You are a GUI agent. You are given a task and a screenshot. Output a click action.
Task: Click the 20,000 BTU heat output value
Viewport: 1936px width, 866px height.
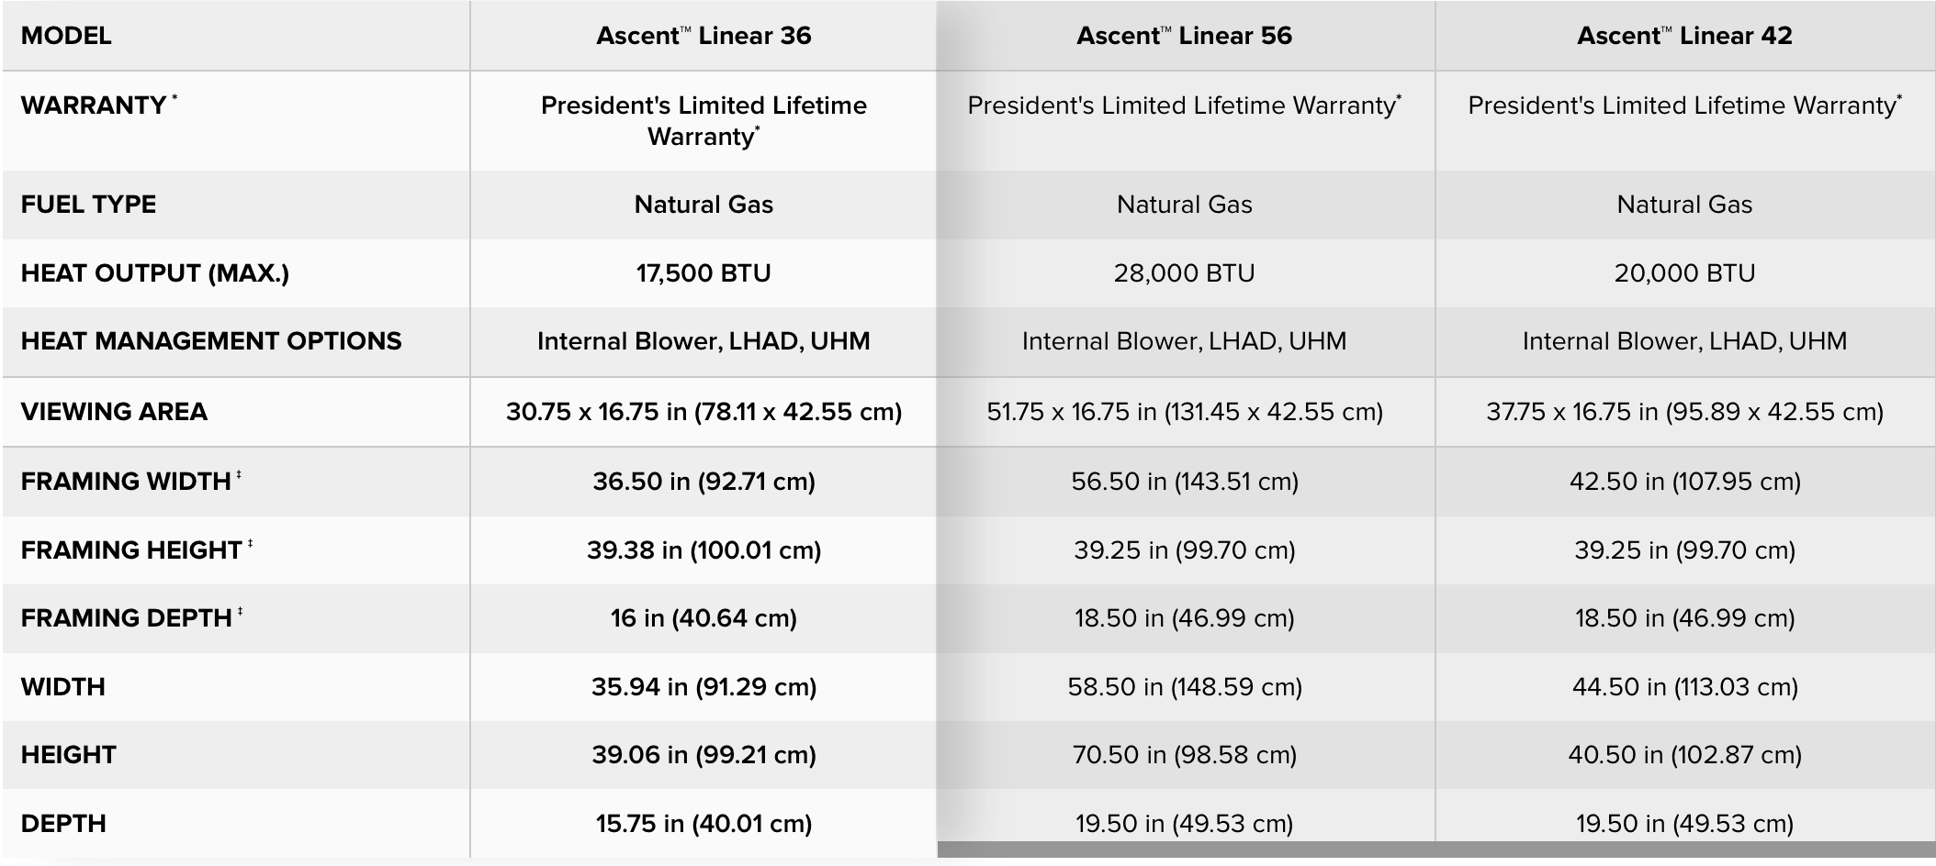tap(1684, 272)
